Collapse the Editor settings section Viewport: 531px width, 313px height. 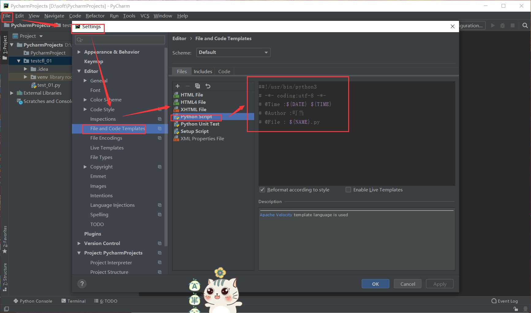click(x=79, y=71)
